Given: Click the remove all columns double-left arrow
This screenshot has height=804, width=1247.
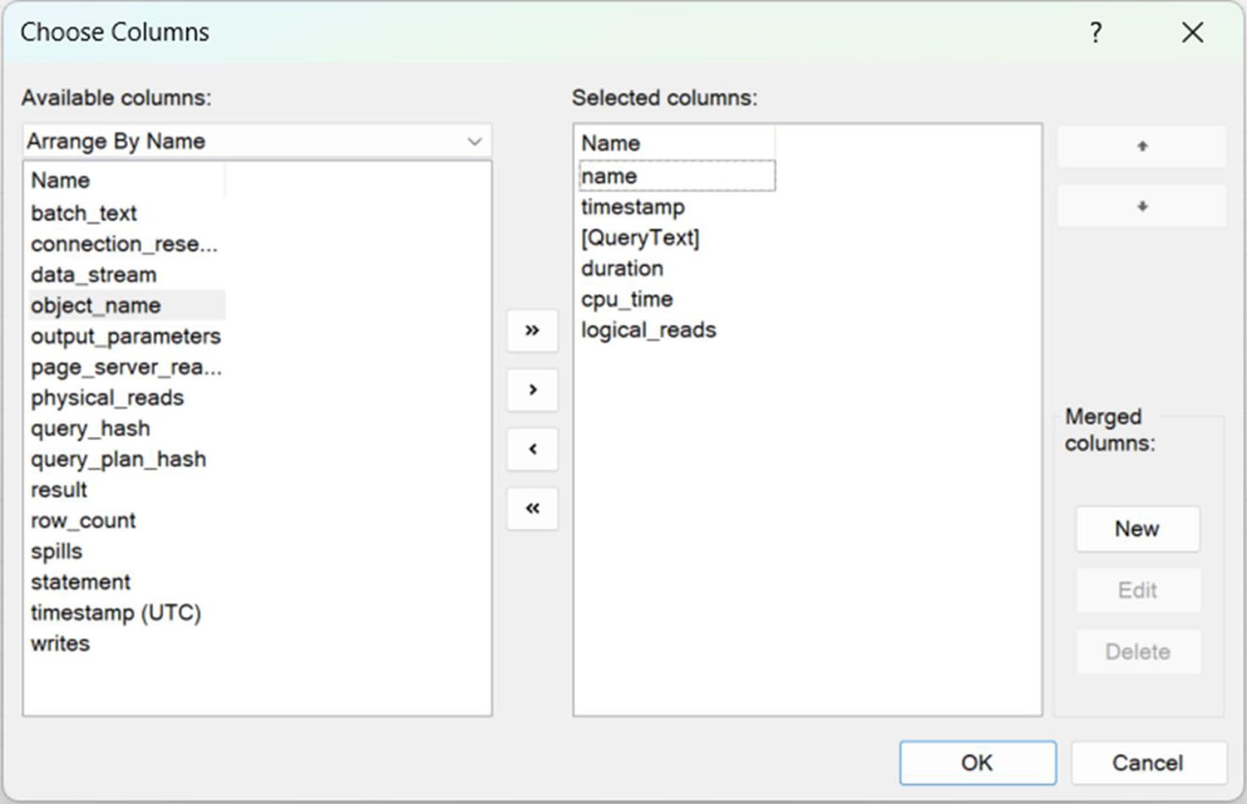Looking at the screenshot, I should point(532,508).
